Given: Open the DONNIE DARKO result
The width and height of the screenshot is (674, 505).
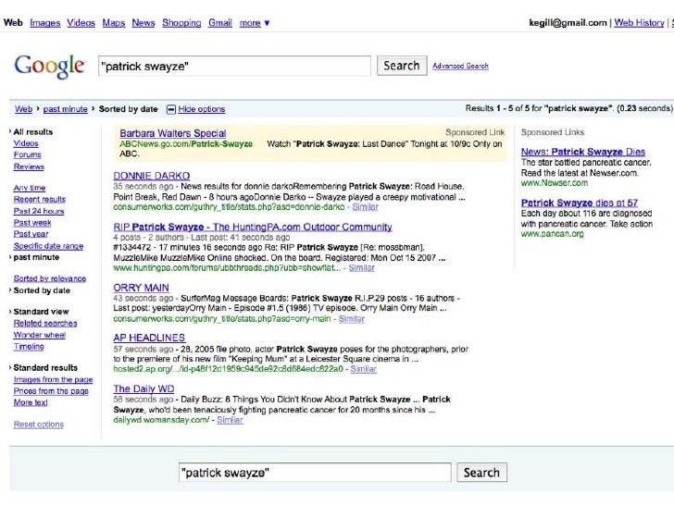Looking at the screenshot, I should click(152, 176).
